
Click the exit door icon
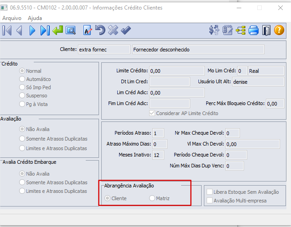[x=266, y=30]
